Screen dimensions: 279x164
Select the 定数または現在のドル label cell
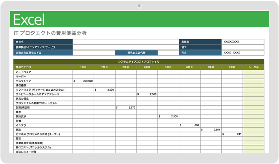pos(43,53)
